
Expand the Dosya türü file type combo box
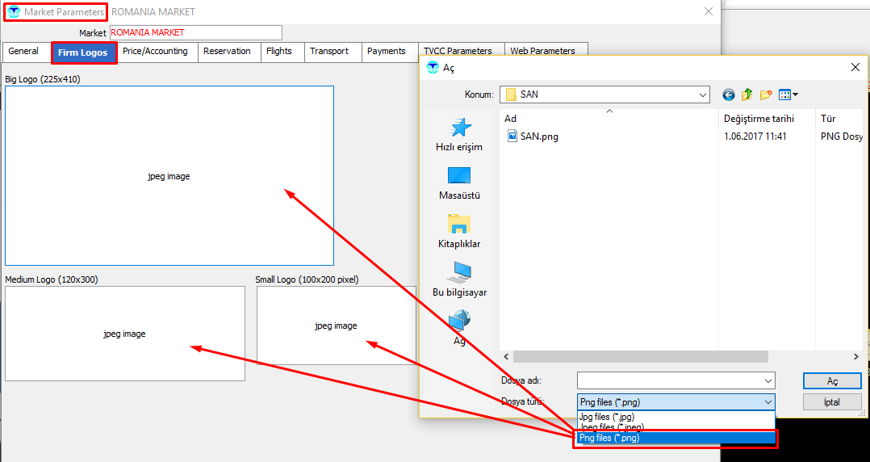(767, 401)
